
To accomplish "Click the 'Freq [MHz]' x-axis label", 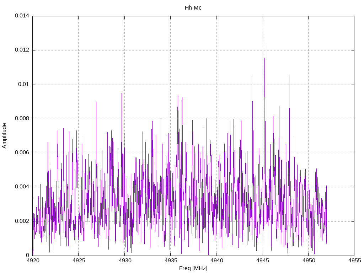I will pyautogui.click(x=193, y=268).
